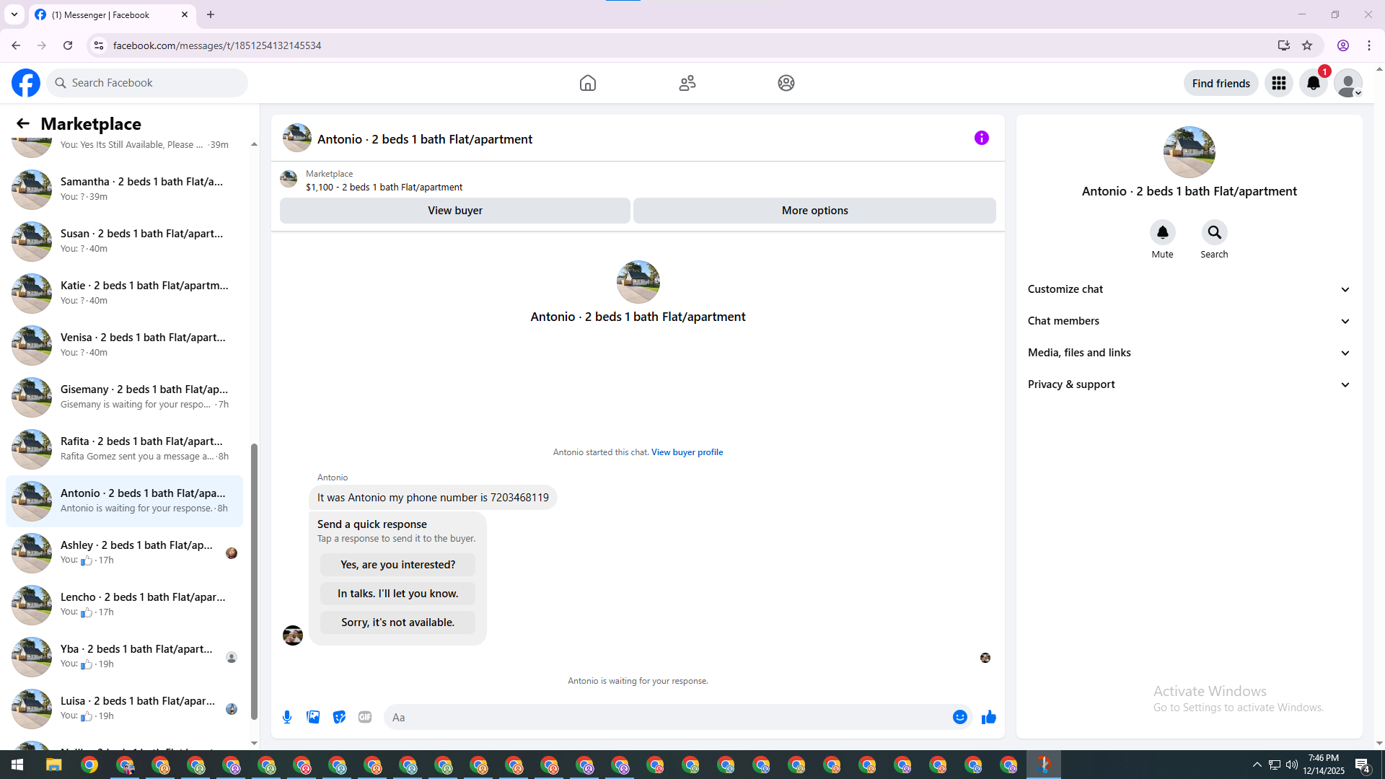
Task: Go to the Facebook Home tab
Action: click(x=587, y=83)
